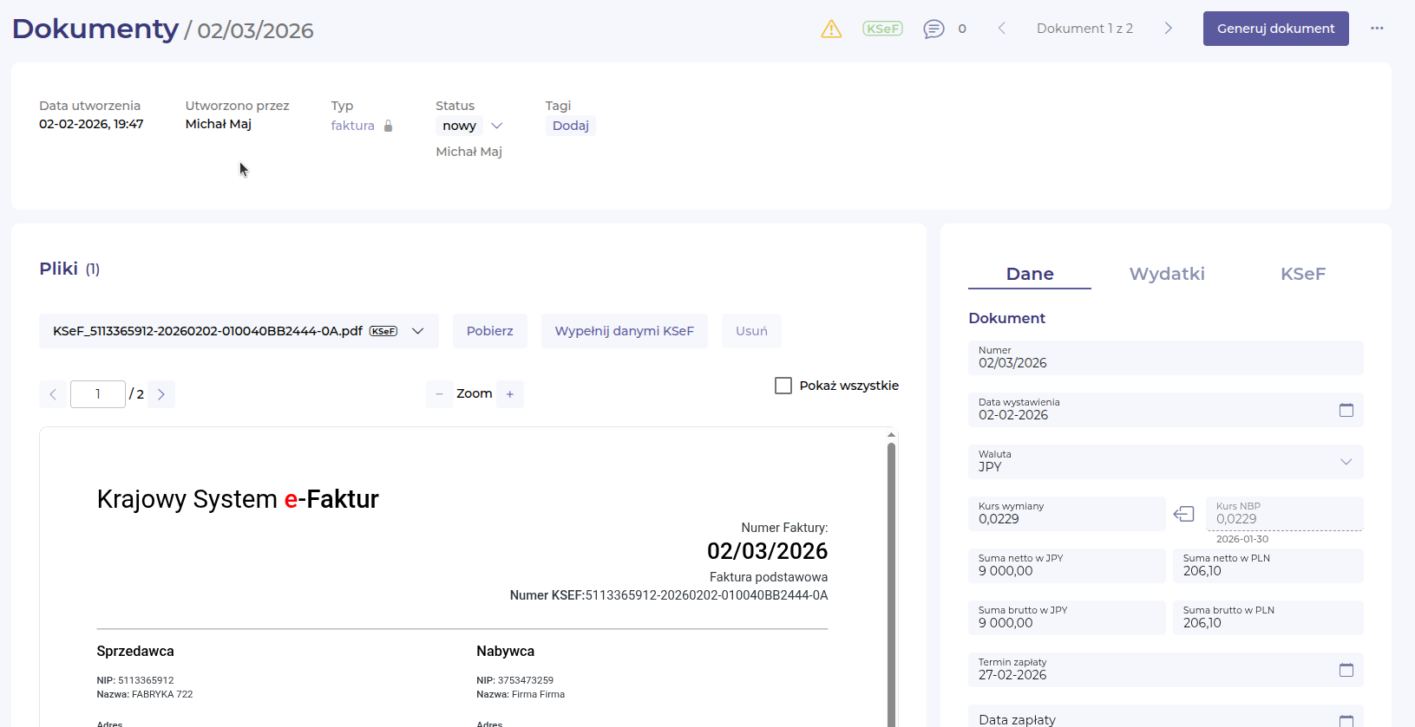Image resolution: width=1415 pixels, height=727 pixels.
Task: Zoom in with the plus button
Action: 510,394
